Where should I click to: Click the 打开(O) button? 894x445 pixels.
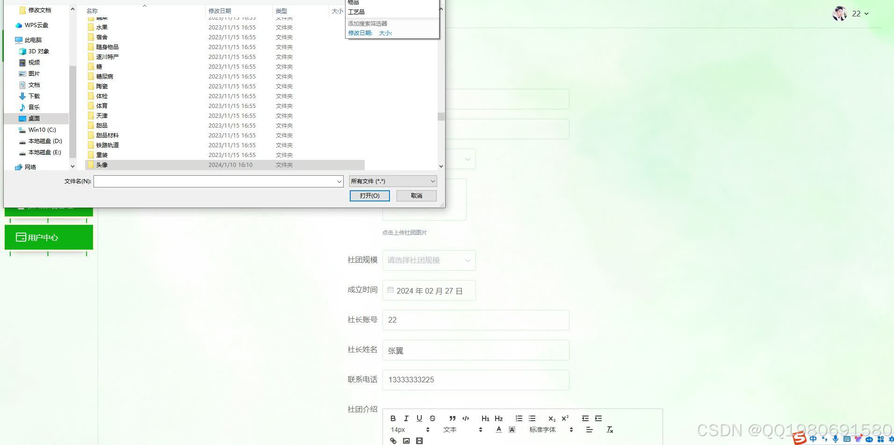pyautogui.click(x=369, y=195)
